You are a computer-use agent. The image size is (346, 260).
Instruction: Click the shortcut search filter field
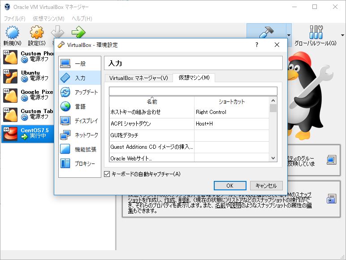193,91
